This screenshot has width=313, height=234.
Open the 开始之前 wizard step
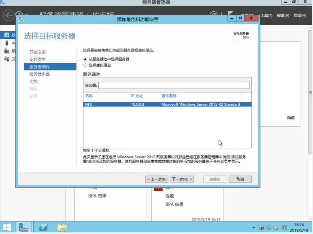coord(38,52)
